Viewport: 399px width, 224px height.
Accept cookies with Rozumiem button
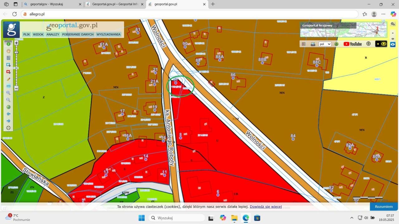[x=384, y=207]
